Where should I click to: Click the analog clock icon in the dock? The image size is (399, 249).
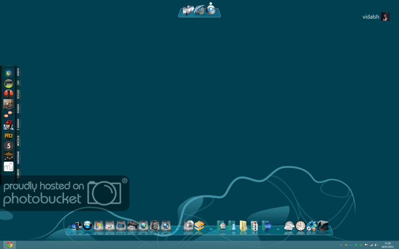click(300, 226)
